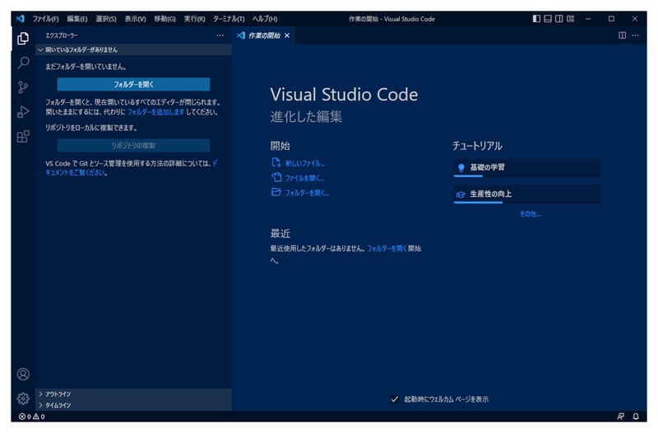Open feedback icon in status bar
Viewport: 658px width, 433px height.
point(620,417)
